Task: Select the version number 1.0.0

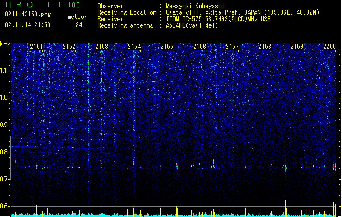Action: coord(74,5)
